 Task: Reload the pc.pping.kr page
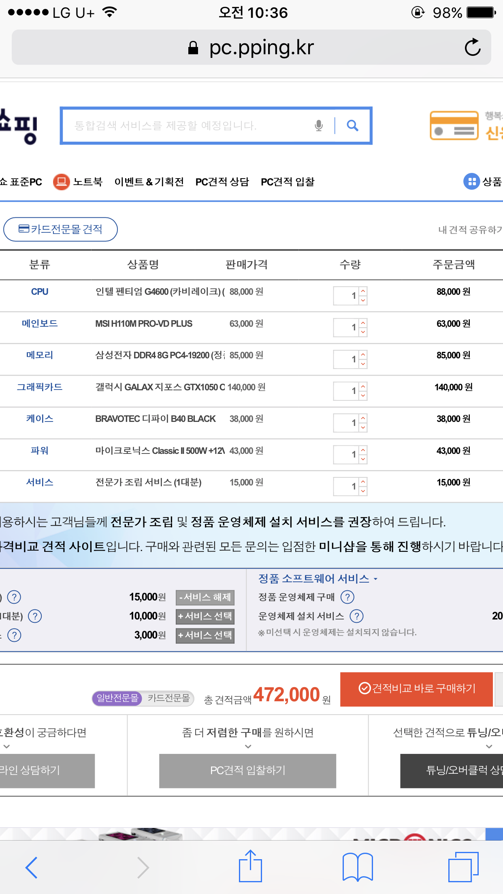[x=472, y=47]
